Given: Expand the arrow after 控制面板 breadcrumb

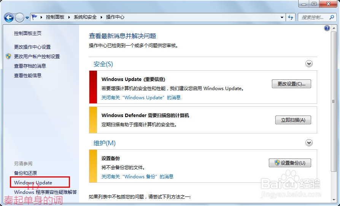Looking at the screenshot, I should pyautogui.click(x=69, y=17).
